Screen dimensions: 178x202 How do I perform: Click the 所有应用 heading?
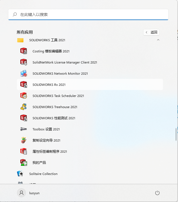point(25,32)
